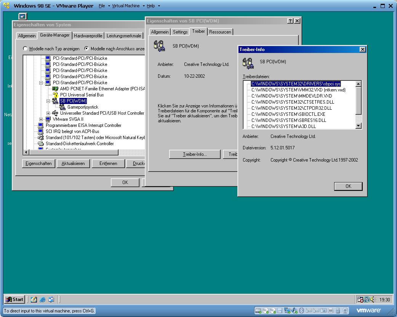Click the USB Host Controller icon in the tree
The width and height of the screenshot is (397, 317).
pos(55,113)
